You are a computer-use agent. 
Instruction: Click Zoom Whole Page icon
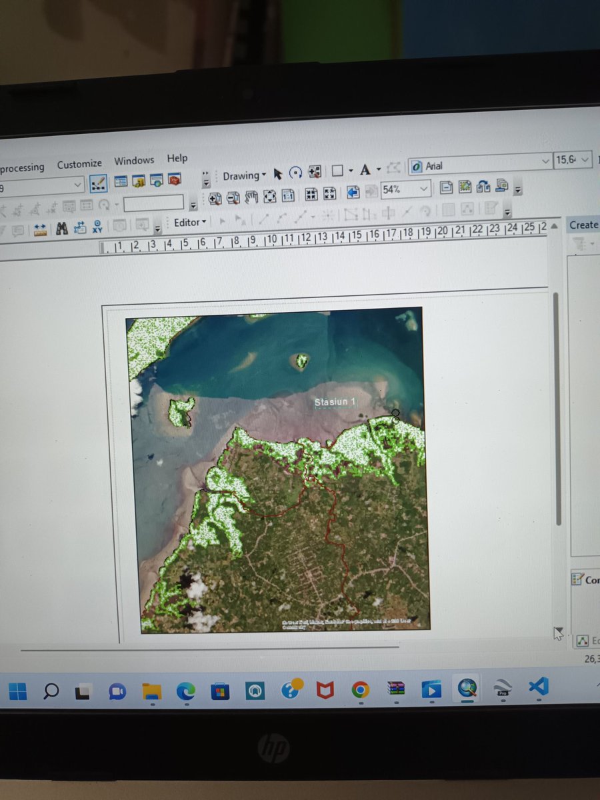[x=269, y=196]
